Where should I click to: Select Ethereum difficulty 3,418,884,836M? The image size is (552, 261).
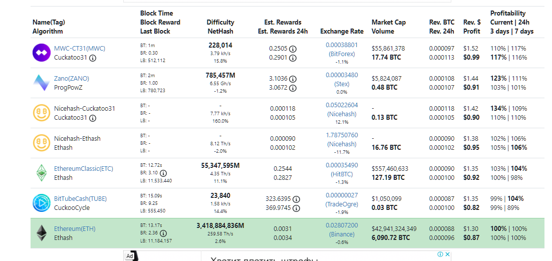(220, 225)
